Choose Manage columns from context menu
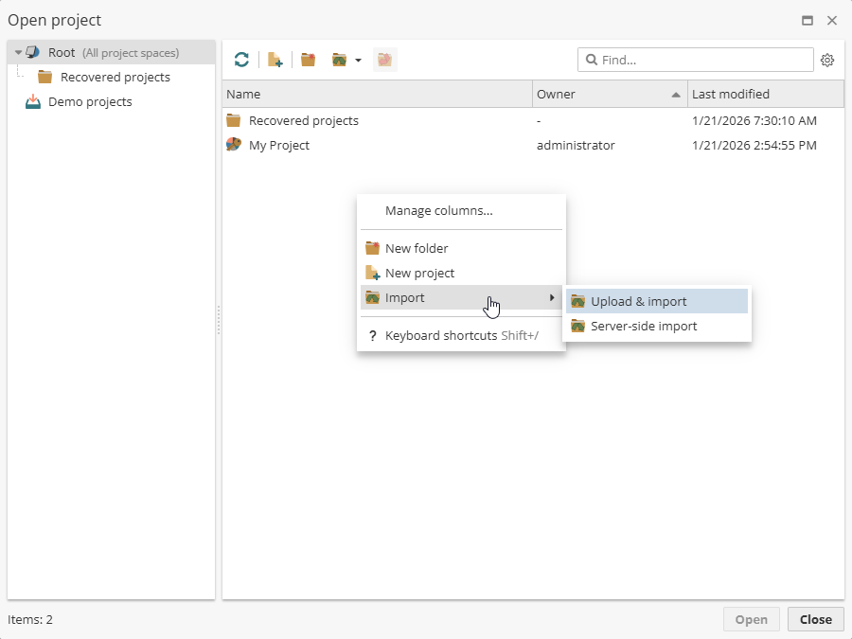 pos(438,211)
